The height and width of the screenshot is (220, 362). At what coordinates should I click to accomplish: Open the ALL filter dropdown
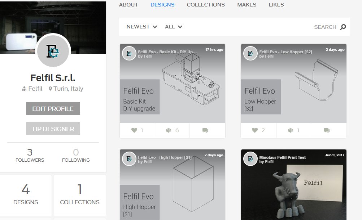174,27
